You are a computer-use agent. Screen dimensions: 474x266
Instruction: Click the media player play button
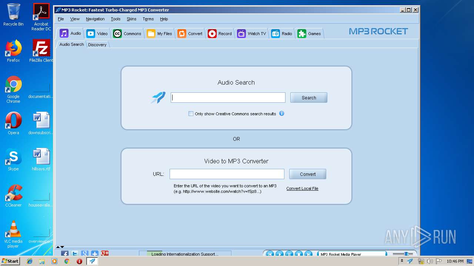[280, 254]
